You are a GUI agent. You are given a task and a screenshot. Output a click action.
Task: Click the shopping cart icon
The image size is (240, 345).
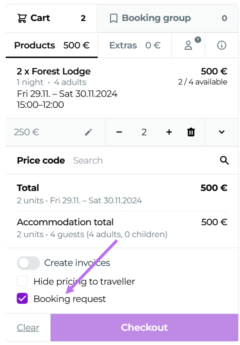22,18
